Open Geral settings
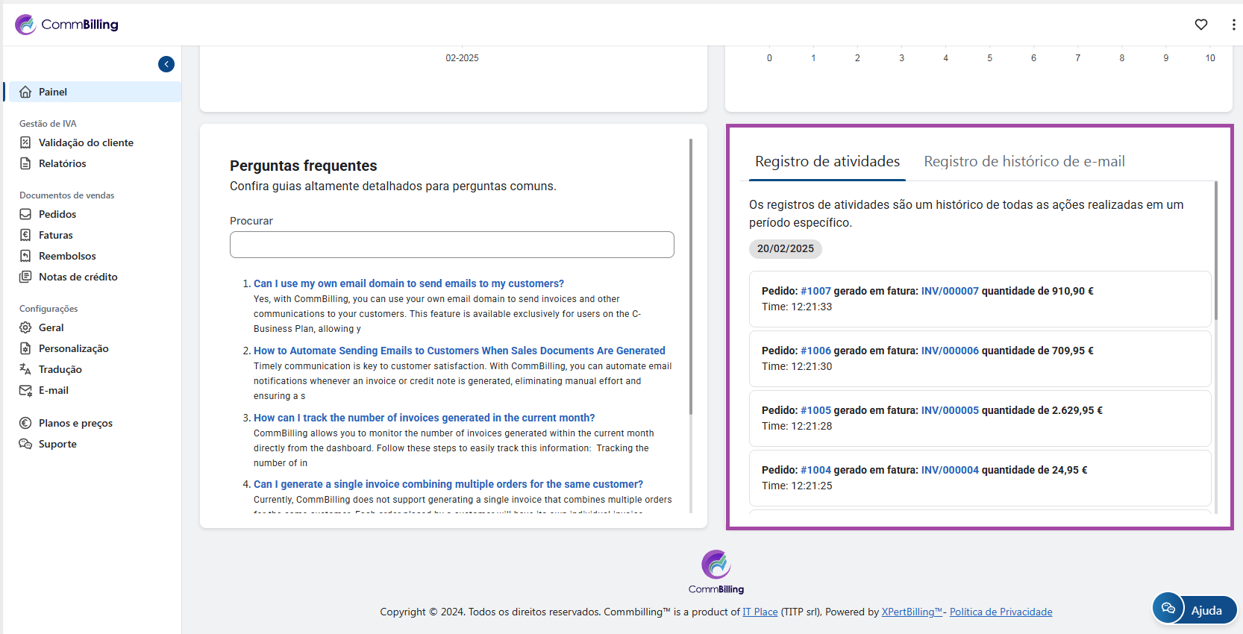The image size is (1243, 634). pyautogui.click(x=51, y=327)
